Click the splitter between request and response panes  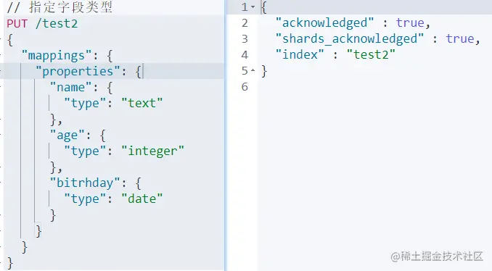pos(225,135)
